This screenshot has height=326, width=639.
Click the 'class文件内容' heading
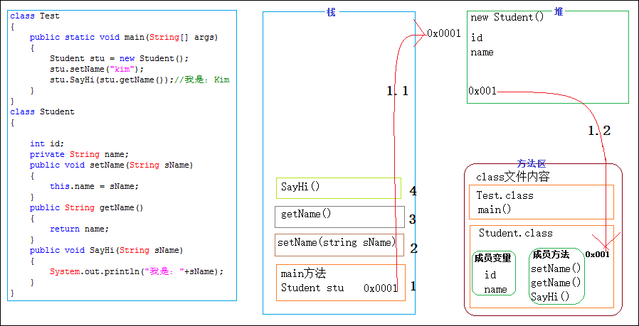[512, 177]
